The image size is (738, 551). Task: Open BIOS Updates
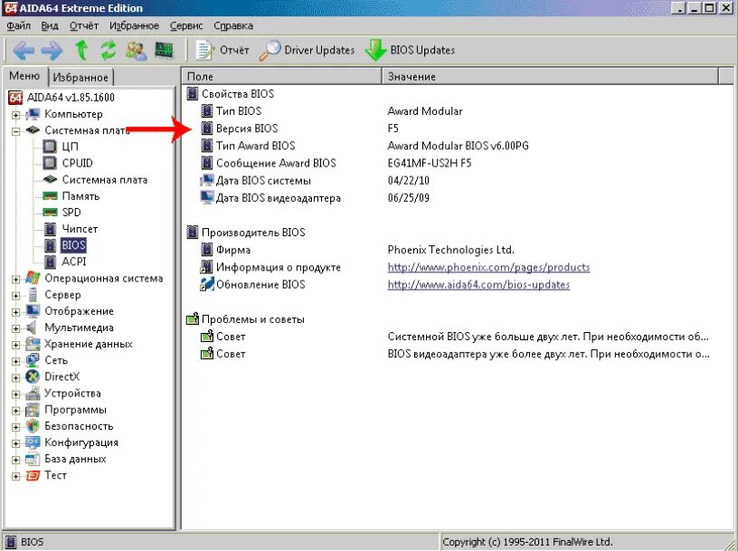pos(410,50)
